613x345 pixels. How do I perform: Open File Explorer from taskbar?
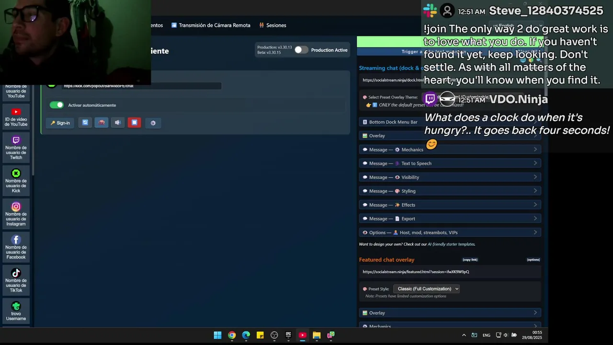click(317, 335)
